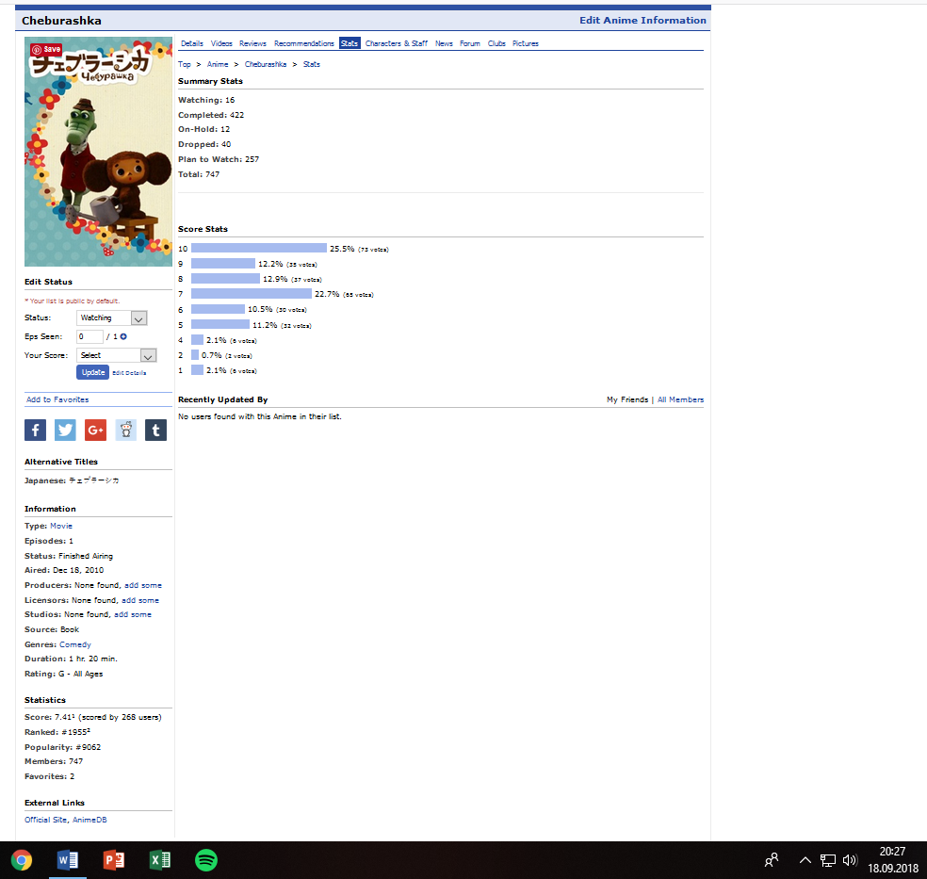Screen dimensions: 927x879
Task: Open network status tray icon
Action: 828,860
